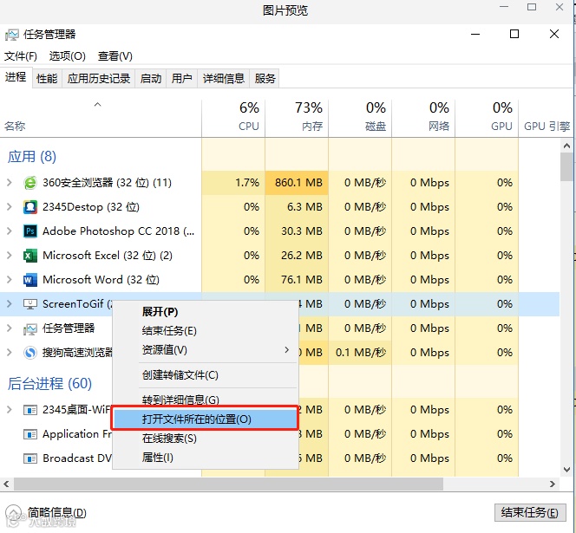The width and height of the screenshot is (576, 533).
Task: Click horizontal scrollbar right arrow
Action: [x=553, y=484]
